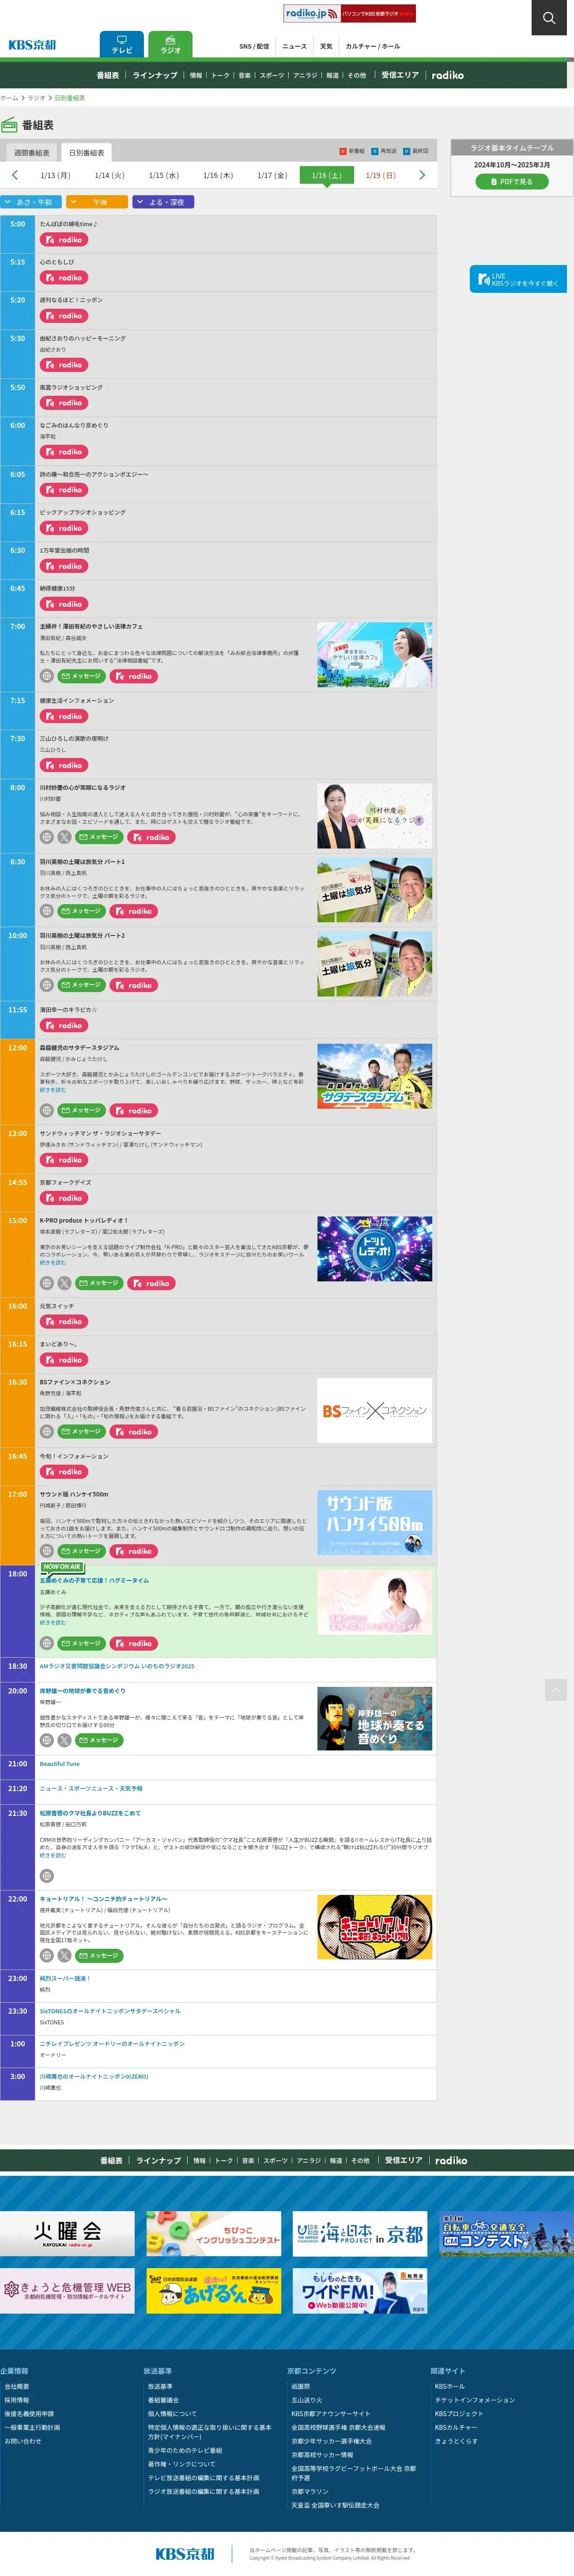Click radiko button for K-PRO トッパレディオ
The height and width of the screenshot is (2576, 574).
click(151, 1283)
